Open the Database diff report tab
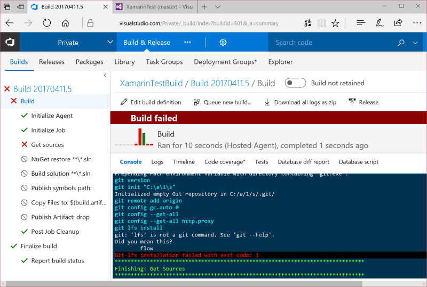Screen dimensions: 427x287 point(303,162)
